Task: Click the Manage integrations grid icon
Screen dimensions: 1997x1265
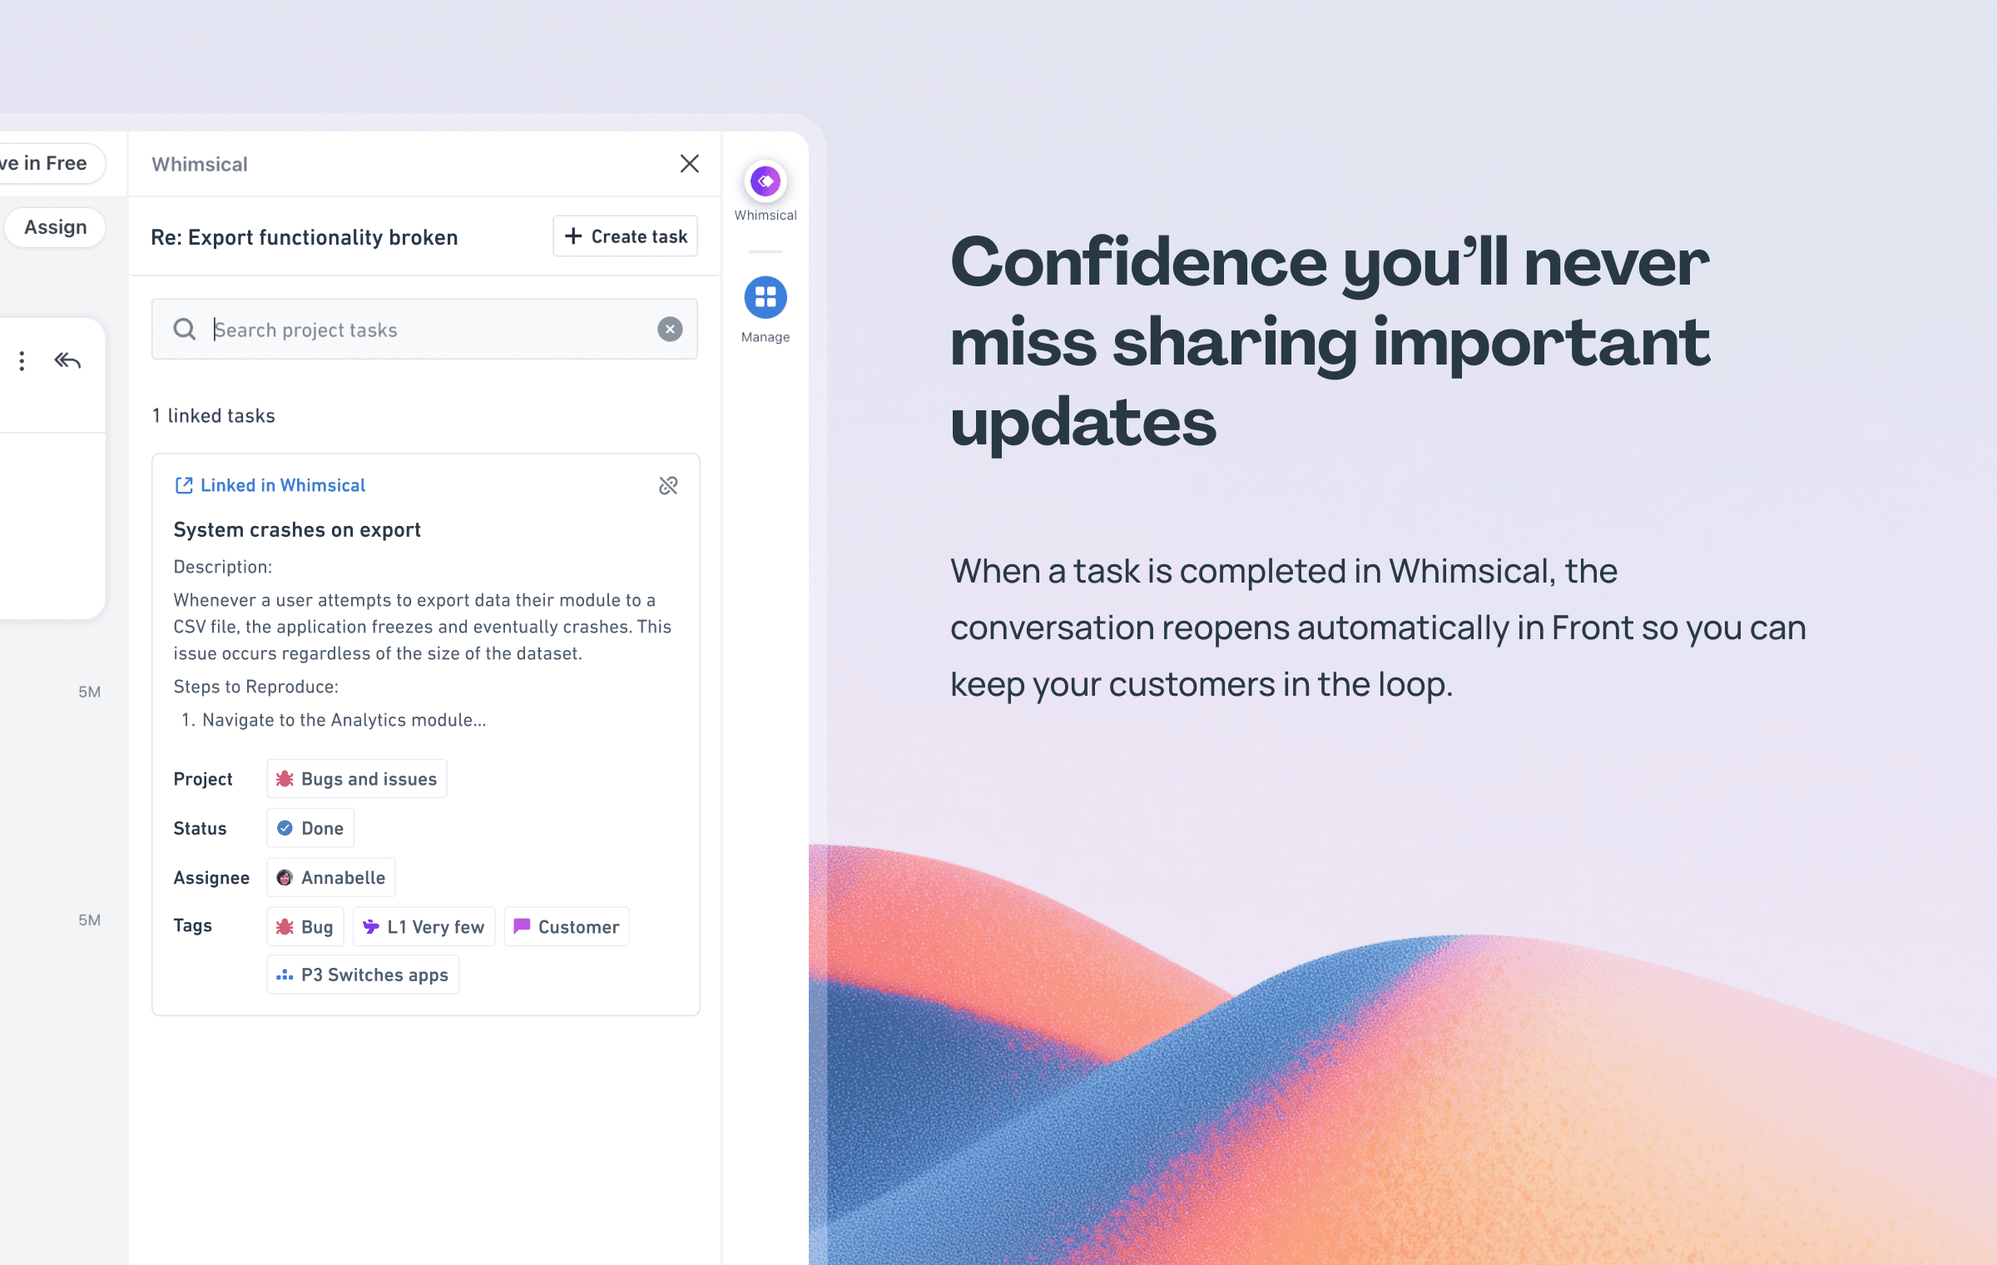Action: [764, 297]
